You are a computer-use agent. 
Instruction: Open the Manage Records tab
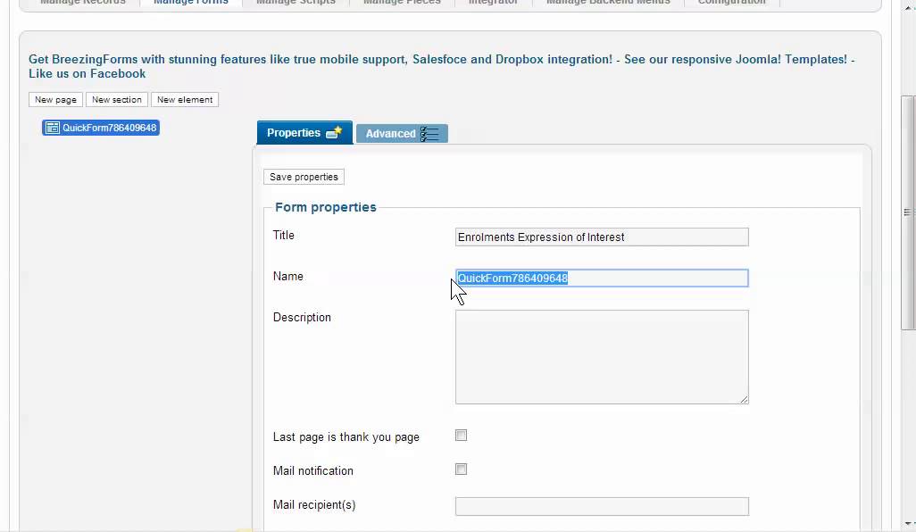(x=83, y=3)
